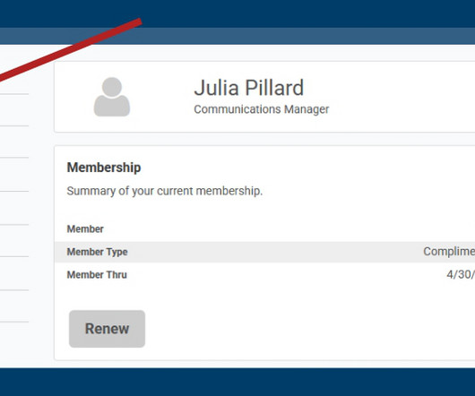The width and height of the screenshot is (475, 396).
Task: Click the gray profile avatar icon
Action: [112, 97]
